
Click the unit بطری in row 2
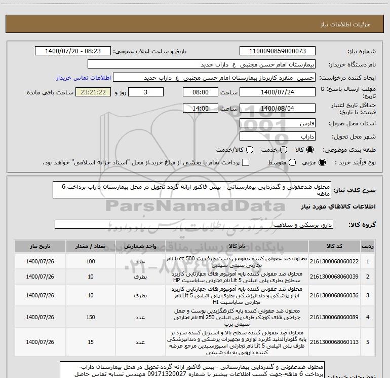pos(140,277)
